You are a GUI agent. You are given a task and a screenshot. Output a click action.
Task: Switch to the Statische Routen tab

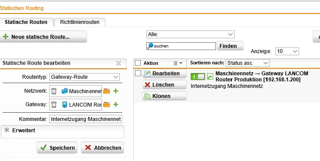[26, 22]
